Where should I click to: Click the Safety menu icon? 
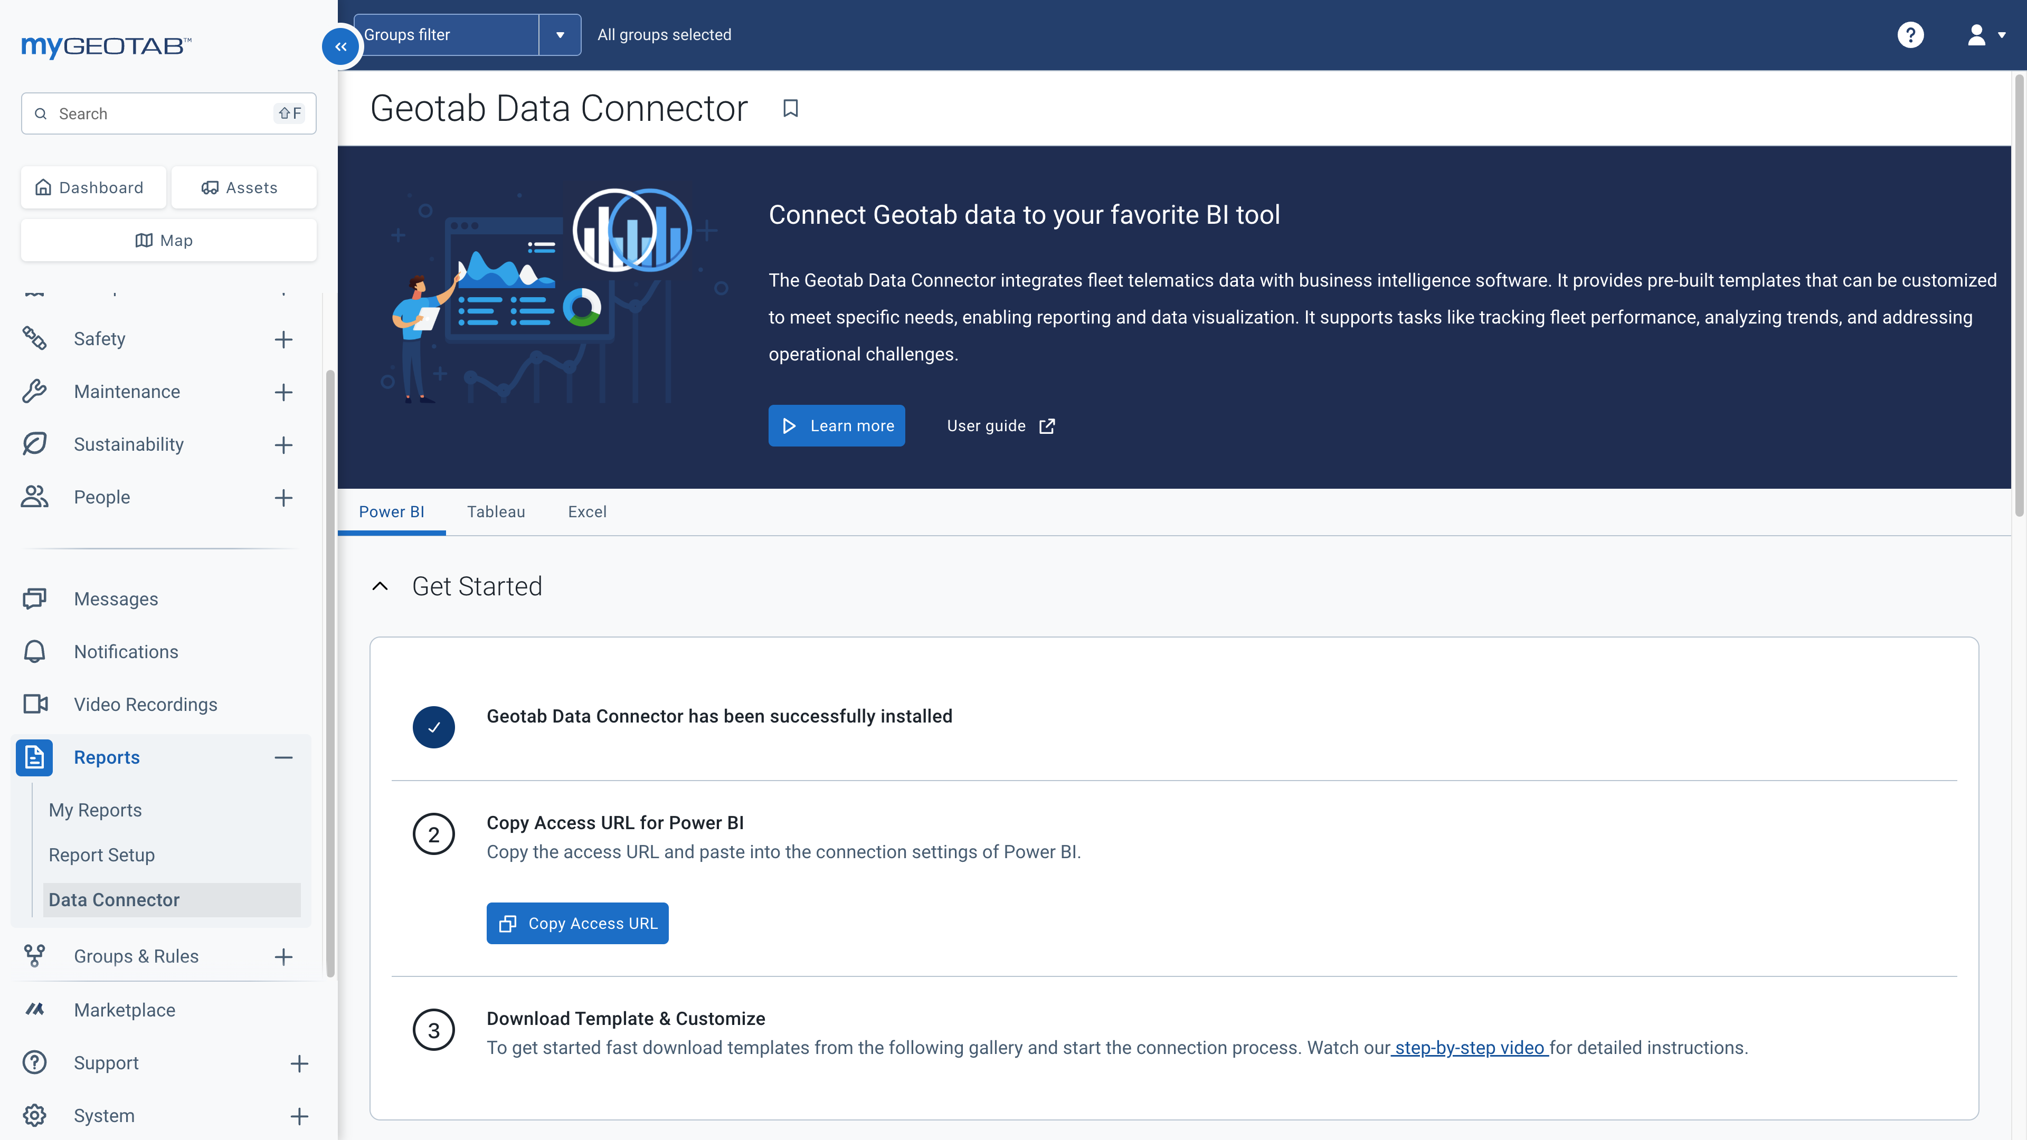(35, 338)
